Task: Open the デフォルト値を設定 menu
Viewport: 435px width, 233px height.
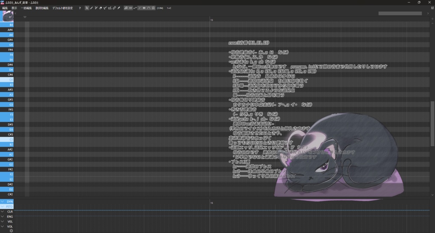Action: click(x=63, y=8)
